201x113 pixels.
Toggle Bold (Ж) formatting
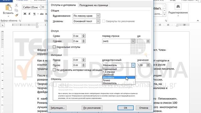(25, 14)
